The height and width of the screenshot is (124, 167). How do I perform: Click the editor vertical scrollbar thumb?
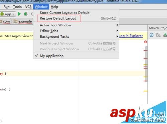[x=146, y=64]
